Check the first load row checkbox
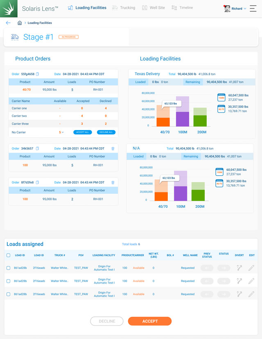 tap(9, 268)
